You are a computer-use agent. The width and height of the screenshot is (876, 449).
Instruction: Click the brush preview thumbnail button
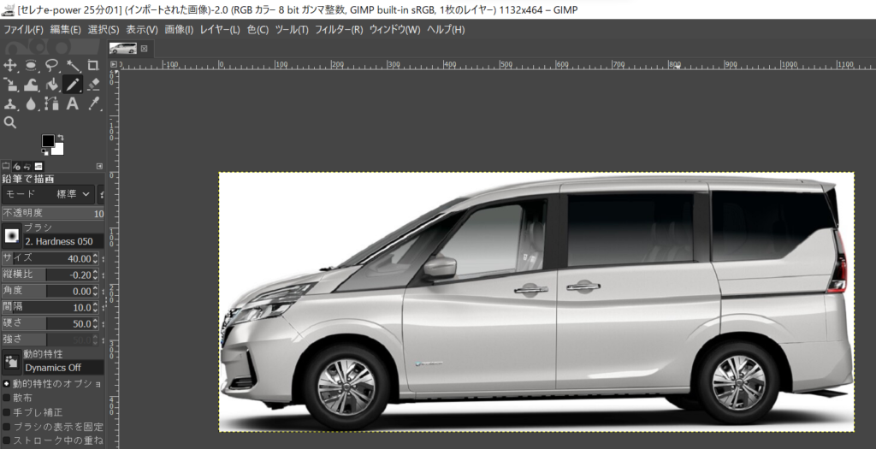11,234
